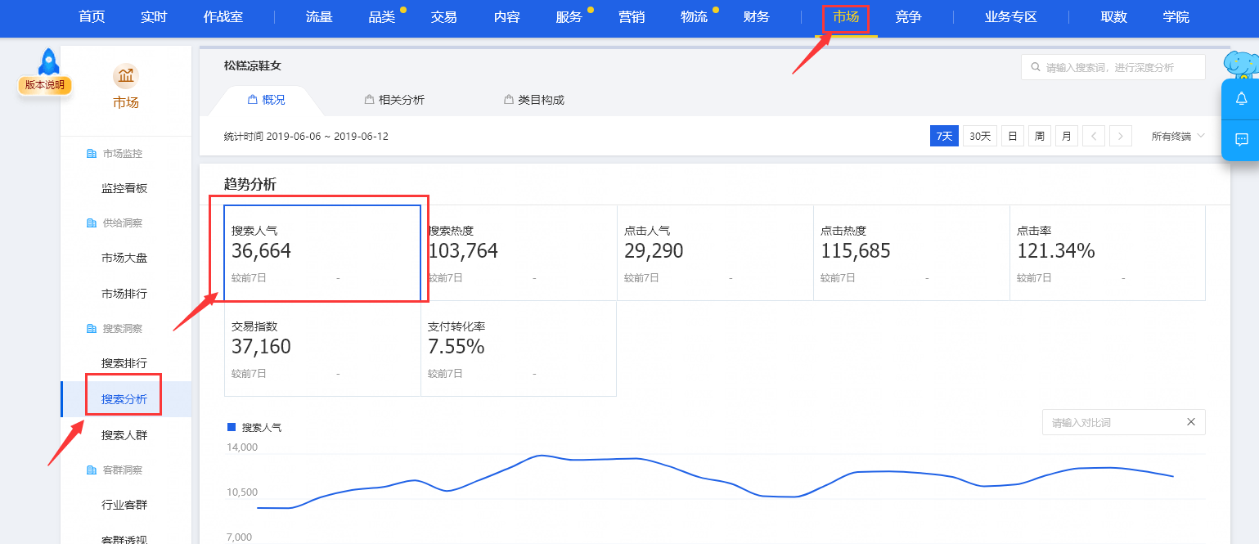Go to previous period arrow
The height and width of the screenshot is (544, 1259).
tap(1094, 136)
